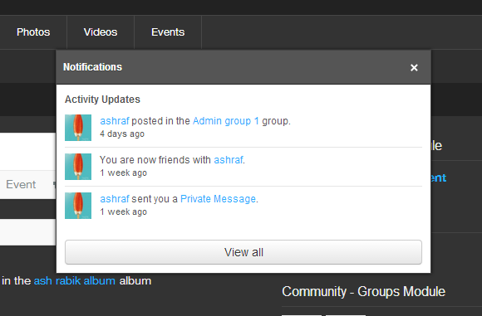The height and width of the screenshot is (316, 482).
Task: Click the white status box above Event
Action: pyautogui.click(x=28, y=152)
